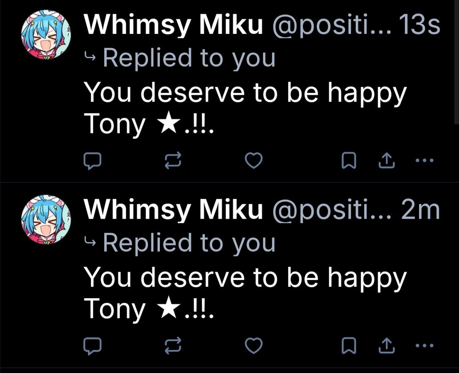Click Whimsy Miku display name on 2m tweet
The width and height of the screenshot is (459, 373).
click(174, 209)
